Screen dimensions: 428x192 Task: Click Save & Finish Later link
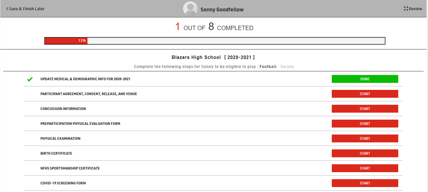coord(27,9)
